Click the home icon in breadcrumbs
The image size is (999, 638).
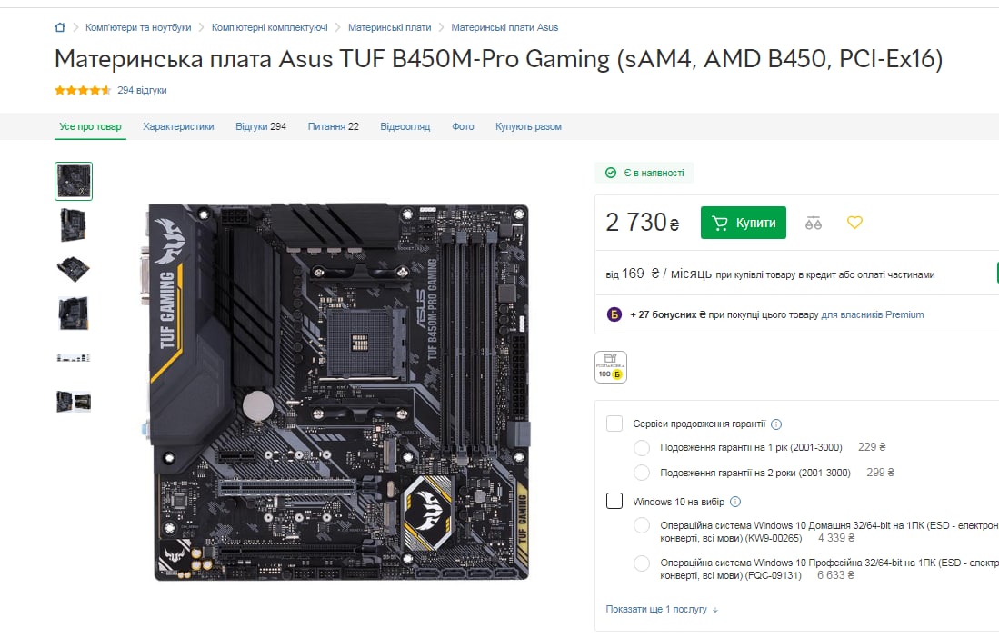(60, 27)
